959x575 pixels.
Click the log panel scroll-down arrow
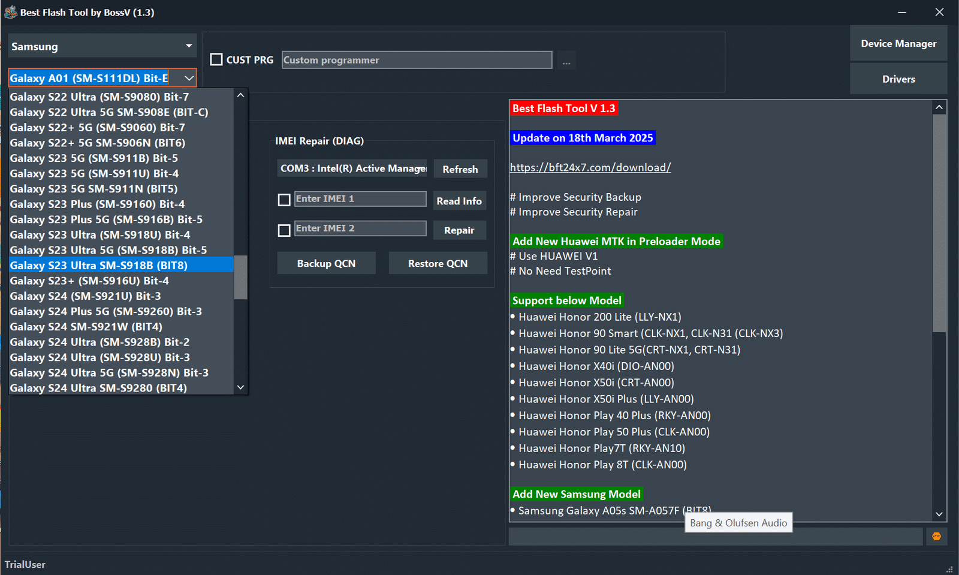[939, 514]
